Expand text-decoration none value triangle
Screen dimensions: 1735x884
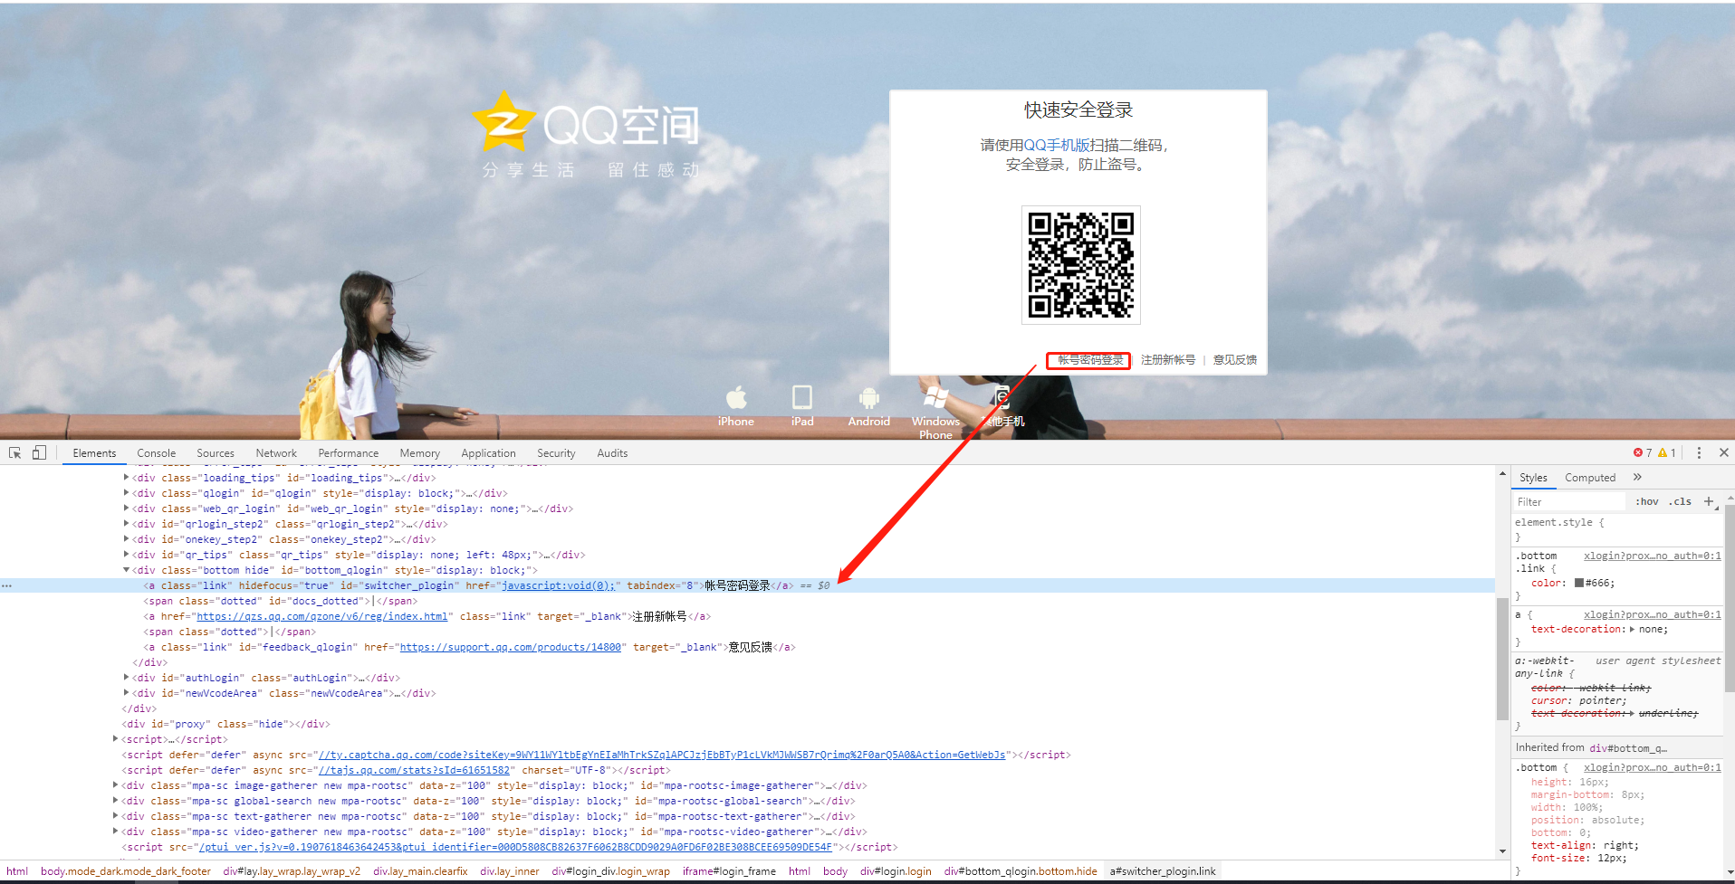coord(1632,629)
